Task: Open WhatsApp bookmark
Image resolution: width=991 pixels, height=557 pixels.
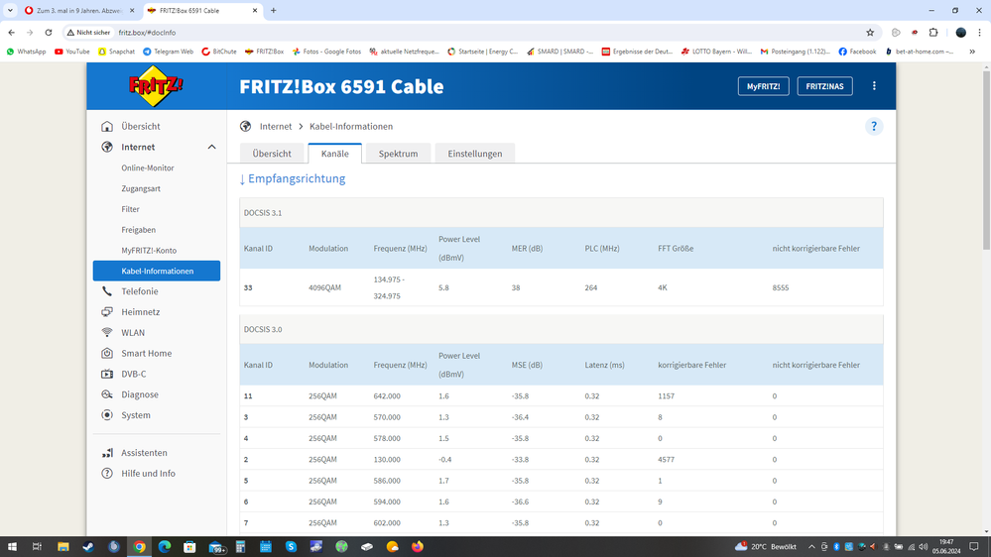Action: tap(27, 52)
